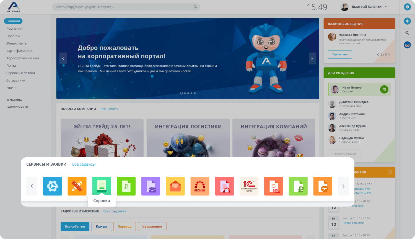Open the robot mascot assistant icon

[x=407, y=45]
